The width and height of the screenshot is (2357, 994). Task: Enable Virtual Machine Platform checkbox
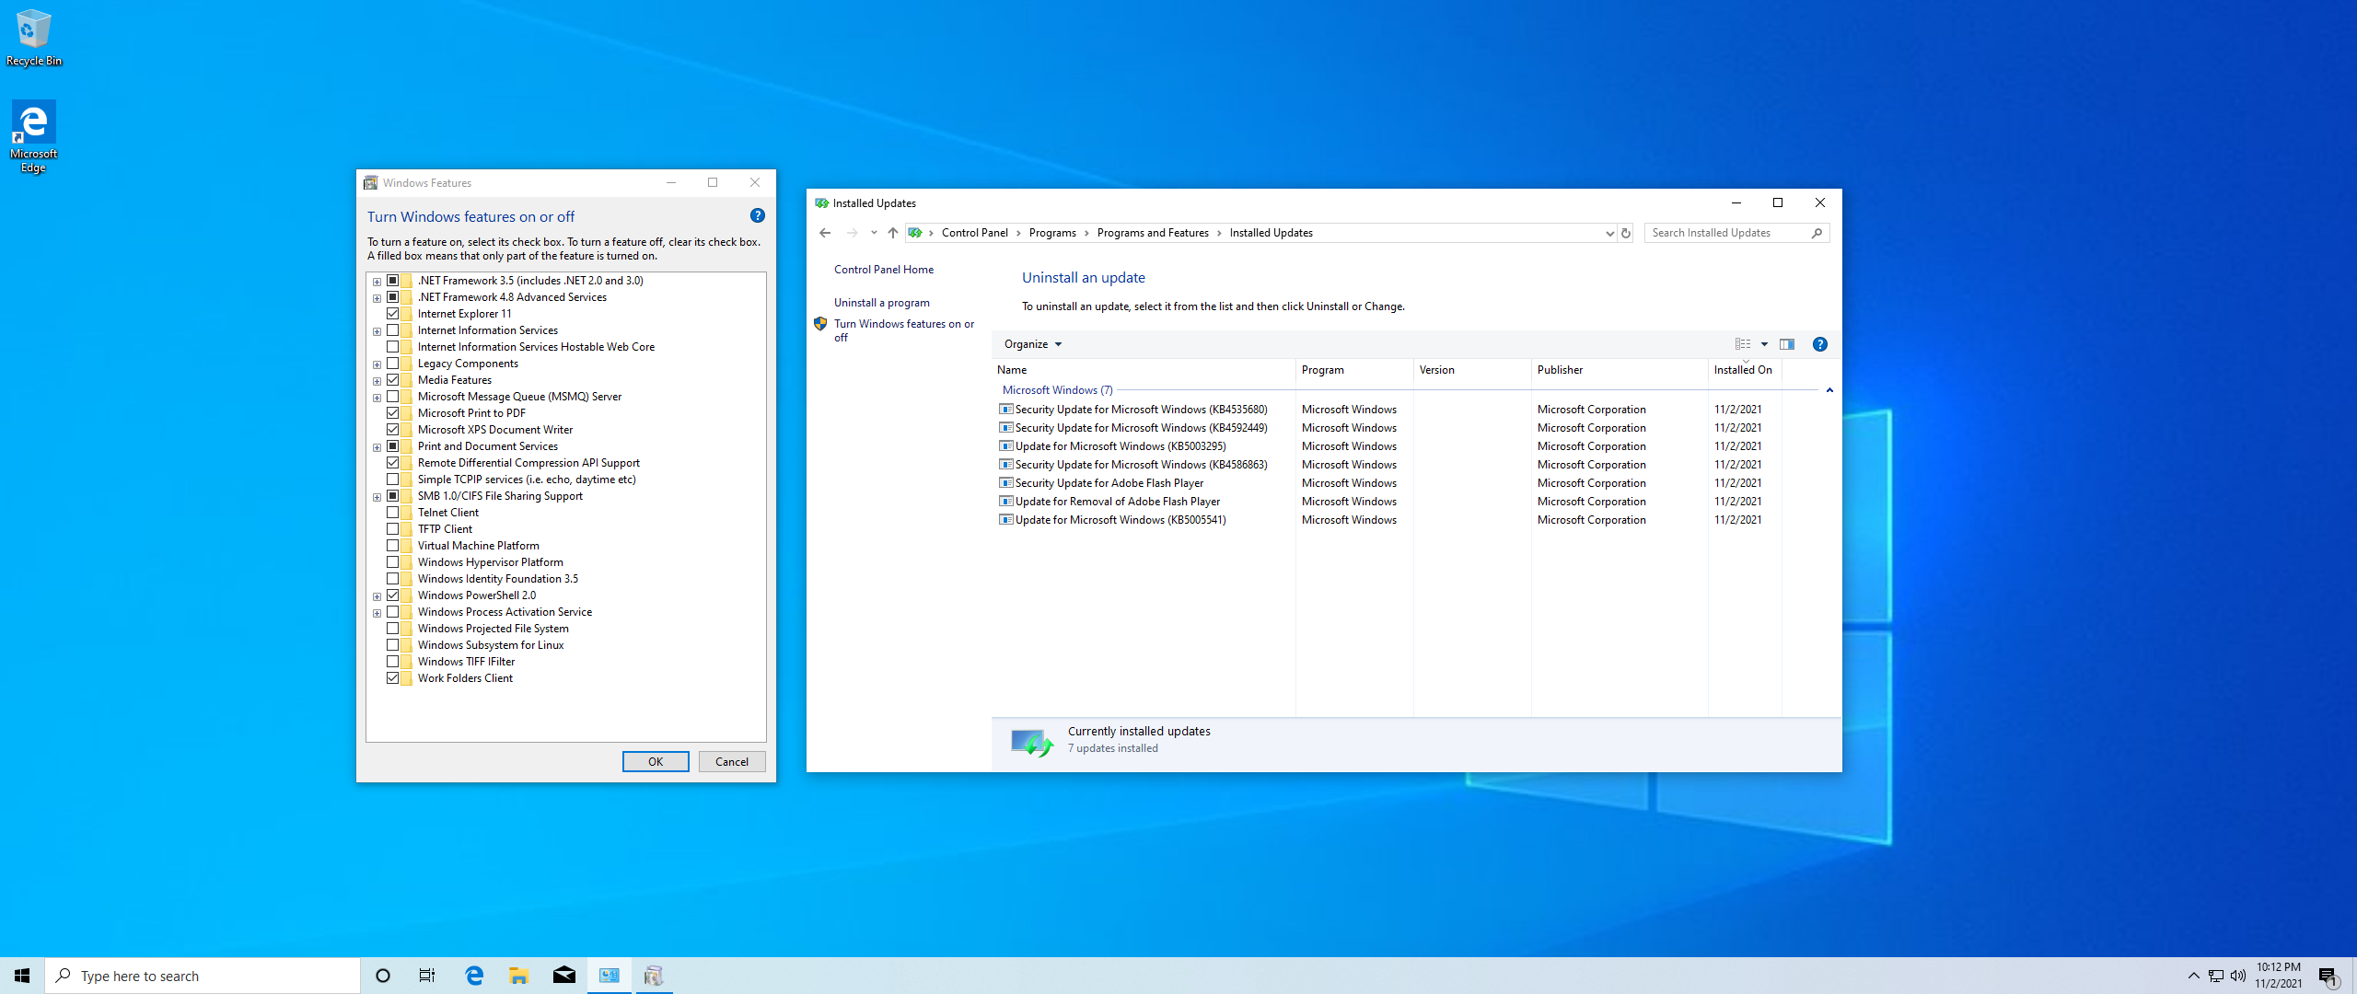(393, 546)
